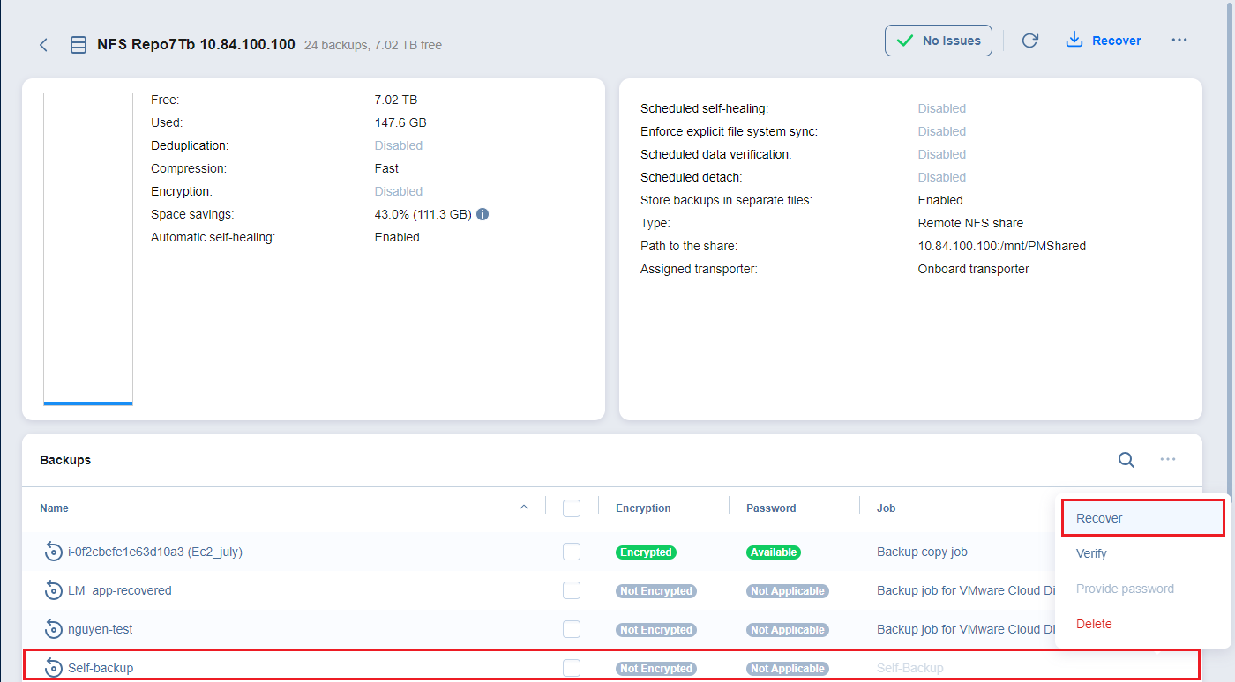Select the nguyen-test row checkbox
Screen dimensions: 1235x682
point(572,629)
